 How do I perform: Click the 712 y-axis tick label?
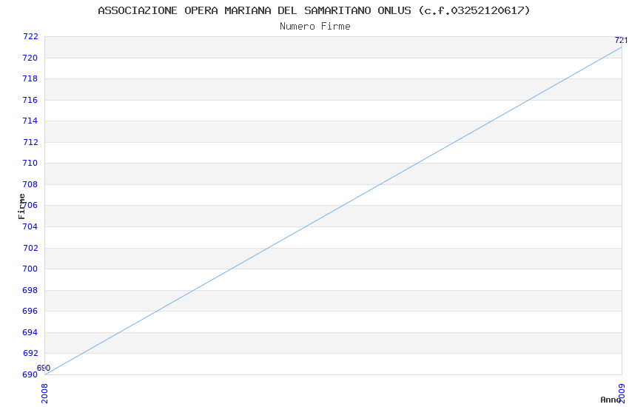[x=30, y=142]
